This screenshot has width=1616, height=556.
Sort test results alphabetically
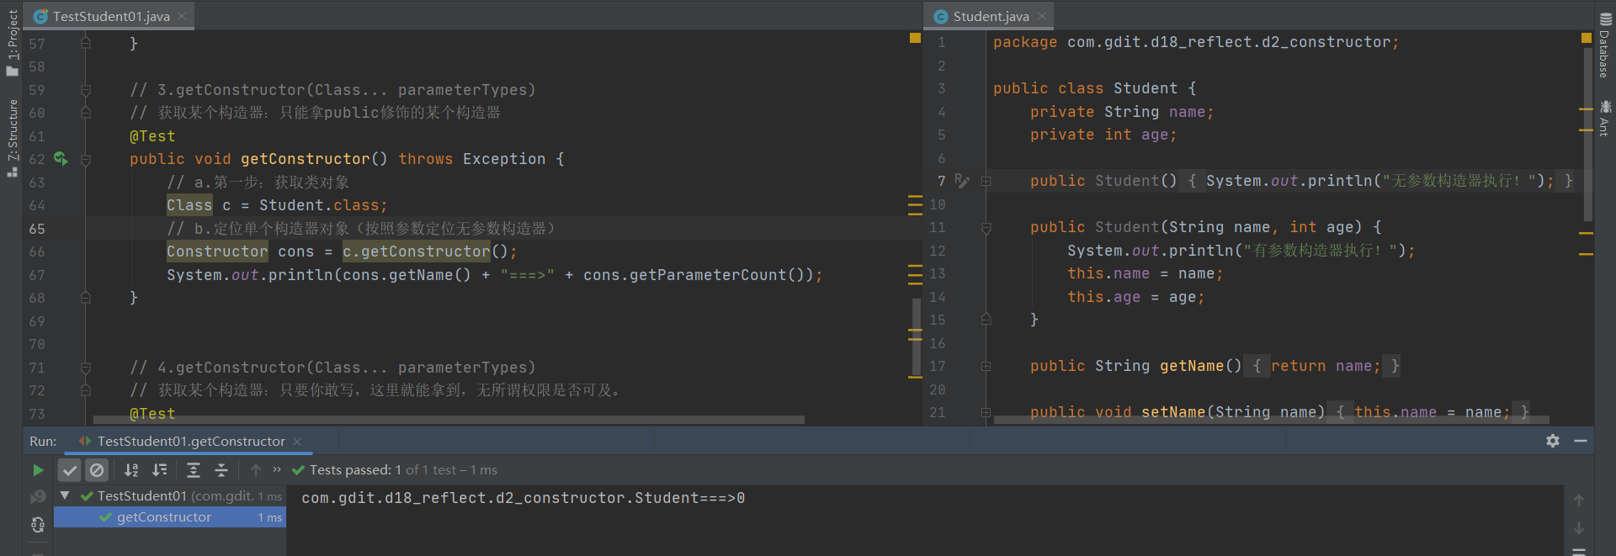point(131,470)
